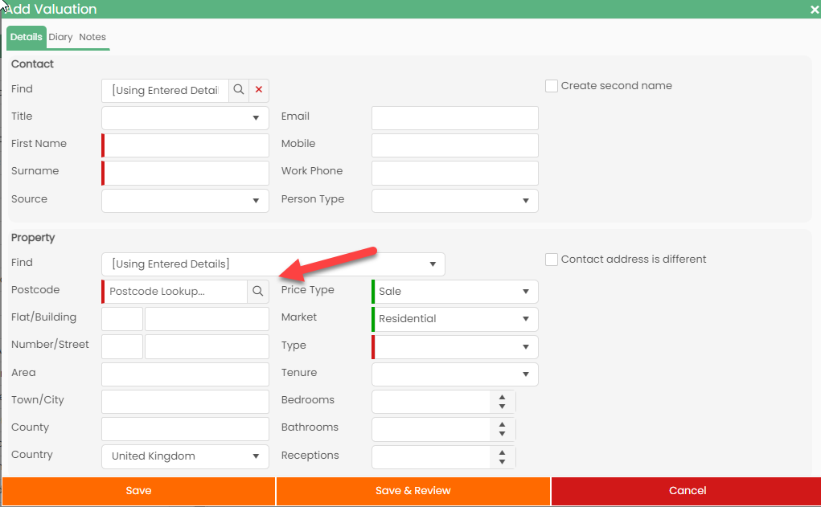
Task: Click the orange Save button
Action: [x=138, y=491]
